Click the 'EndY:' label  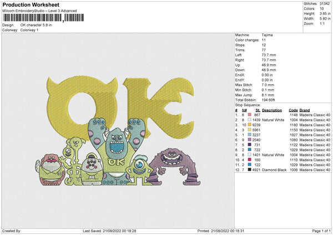coord(240,80)
